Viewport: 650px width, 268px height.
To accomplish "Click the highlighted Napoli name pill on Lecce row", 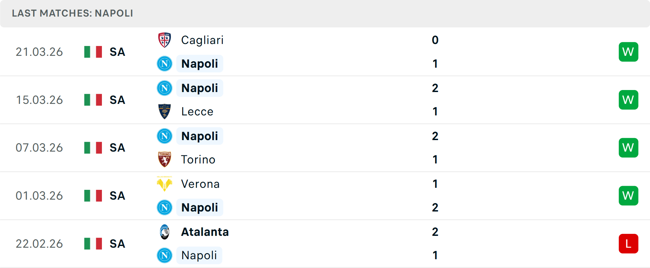I will pyautogui.click(x=200, y=88).
